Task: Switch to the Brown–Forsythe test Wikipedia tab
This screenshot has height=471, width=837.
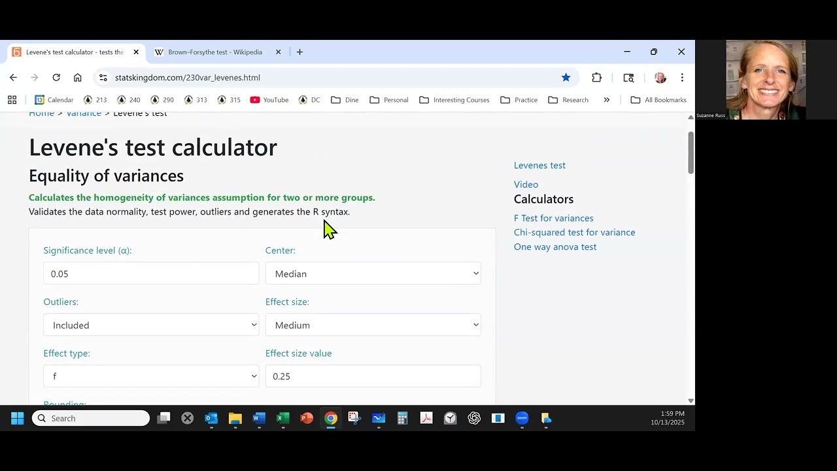Action: (x=218, y=52)
